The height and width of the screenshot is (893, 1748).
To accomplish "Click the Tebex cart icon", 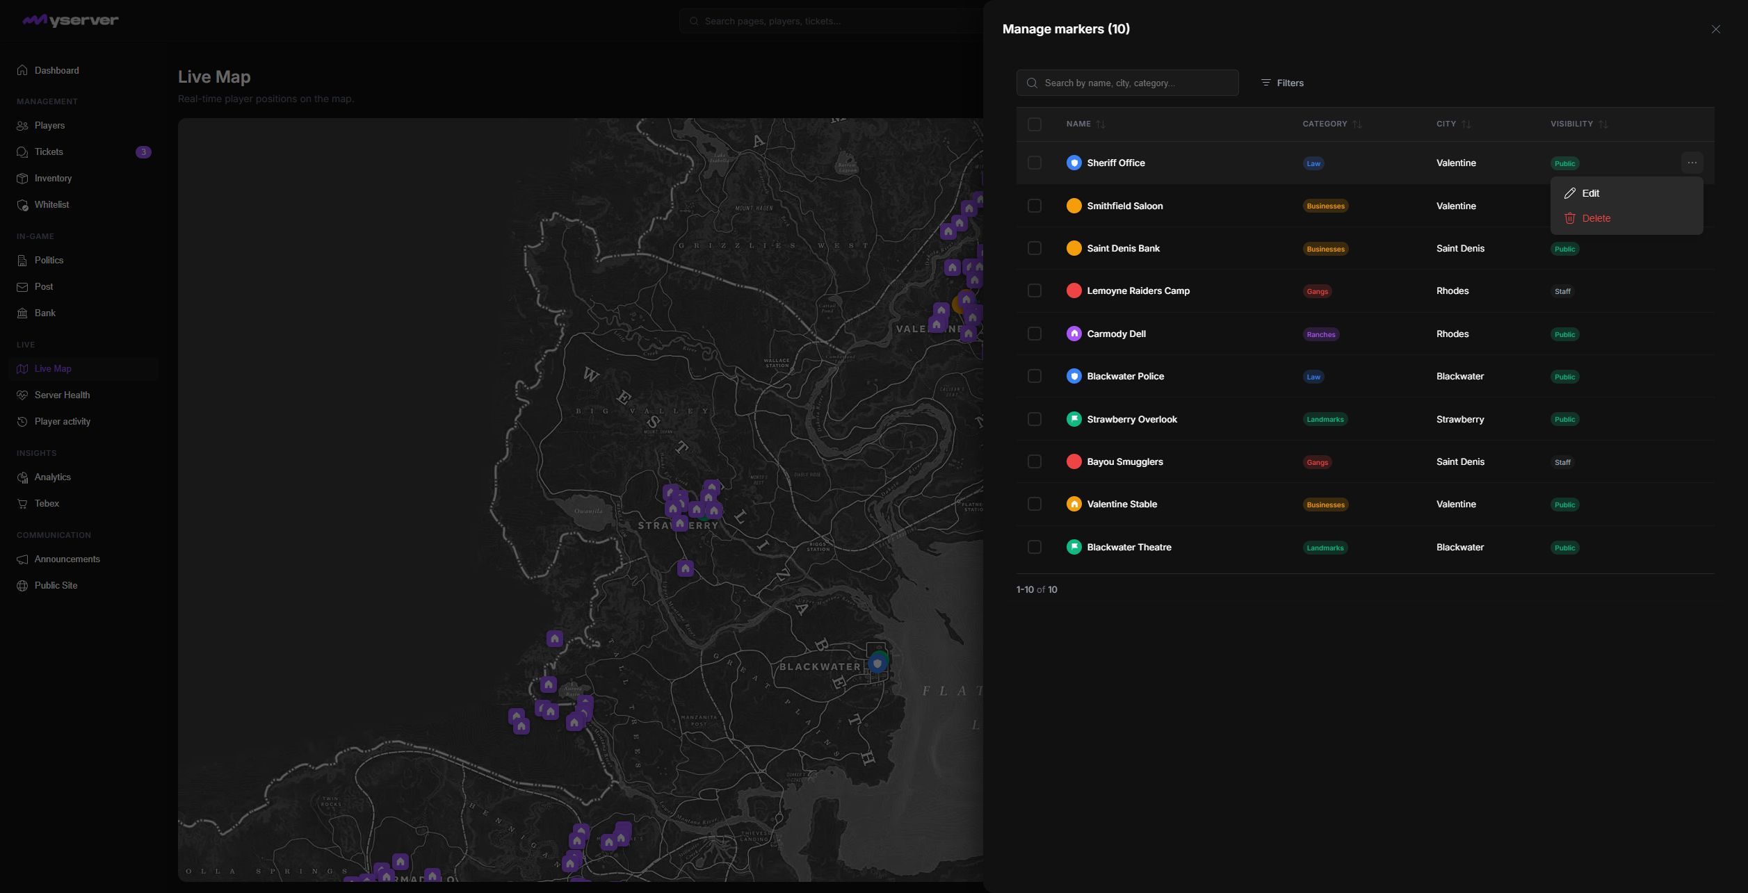I will [22, 503].
